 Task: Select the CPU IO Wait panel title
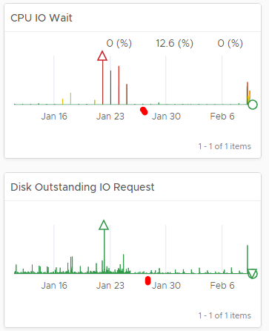coord(41,18)
